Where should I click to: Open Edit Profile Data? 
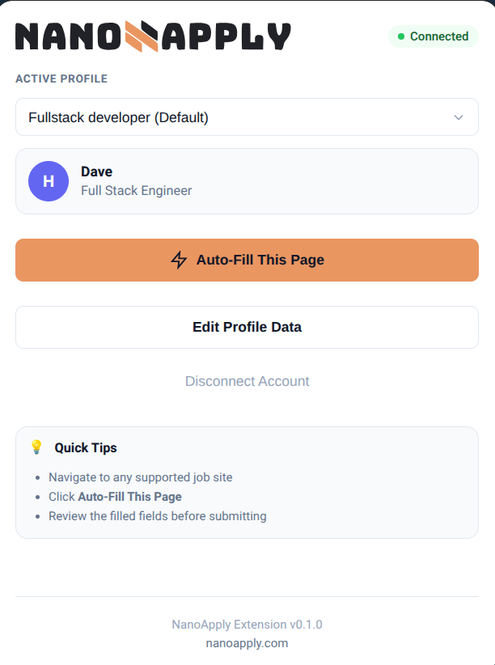(x=247, y=327)
